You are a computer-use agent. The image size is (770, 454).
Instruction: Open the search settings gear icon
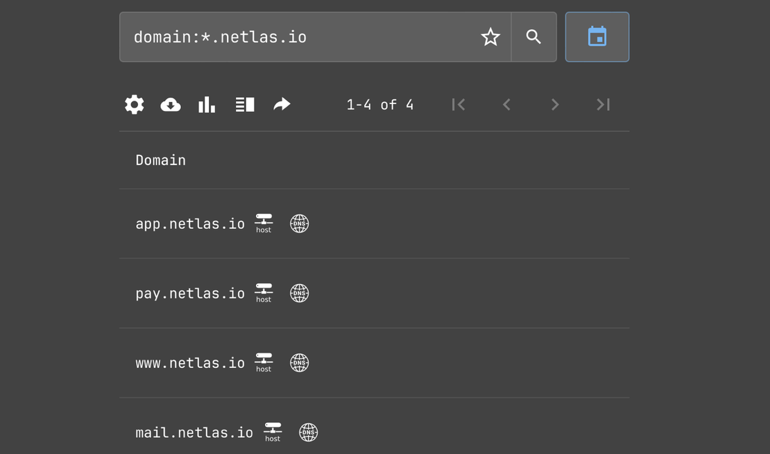(x=134, y=104)
